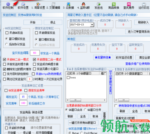Check the QQ发送清单 checkbox
This screenshot has height=134, width=150.
(x=6, y=90)
